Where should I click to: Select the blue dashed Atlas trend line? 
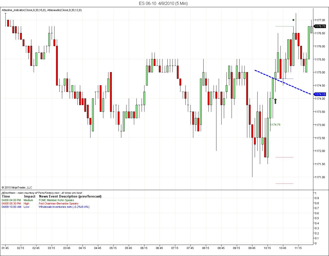click(283, 82)
